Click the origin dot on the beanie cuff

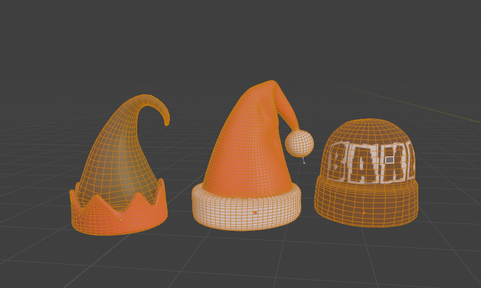pyautogui.click(x=364, y=213)
